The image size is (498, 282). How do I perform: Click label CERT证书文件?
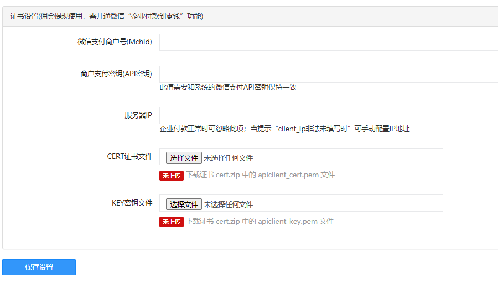(129, 156)
